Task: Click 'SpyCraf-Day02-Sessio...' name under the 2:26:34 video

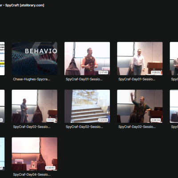Action: point(137,127)
